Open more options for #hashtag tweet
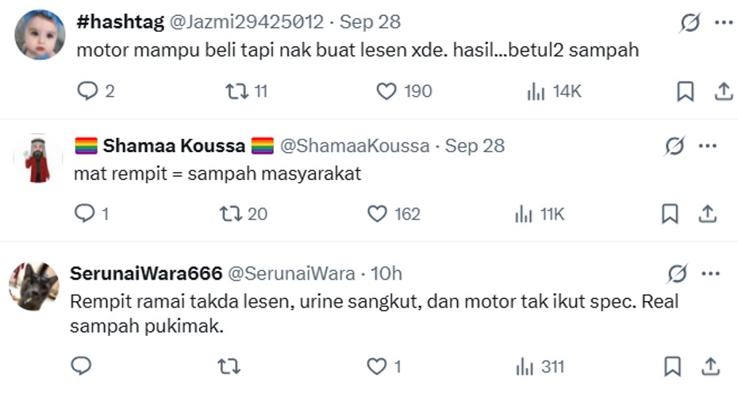Screen dimensions: 738x393 [723, 23]
